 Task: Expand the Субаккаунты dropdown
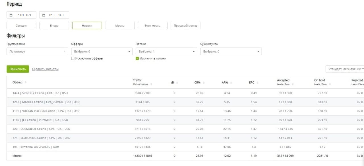pos(231,52)
